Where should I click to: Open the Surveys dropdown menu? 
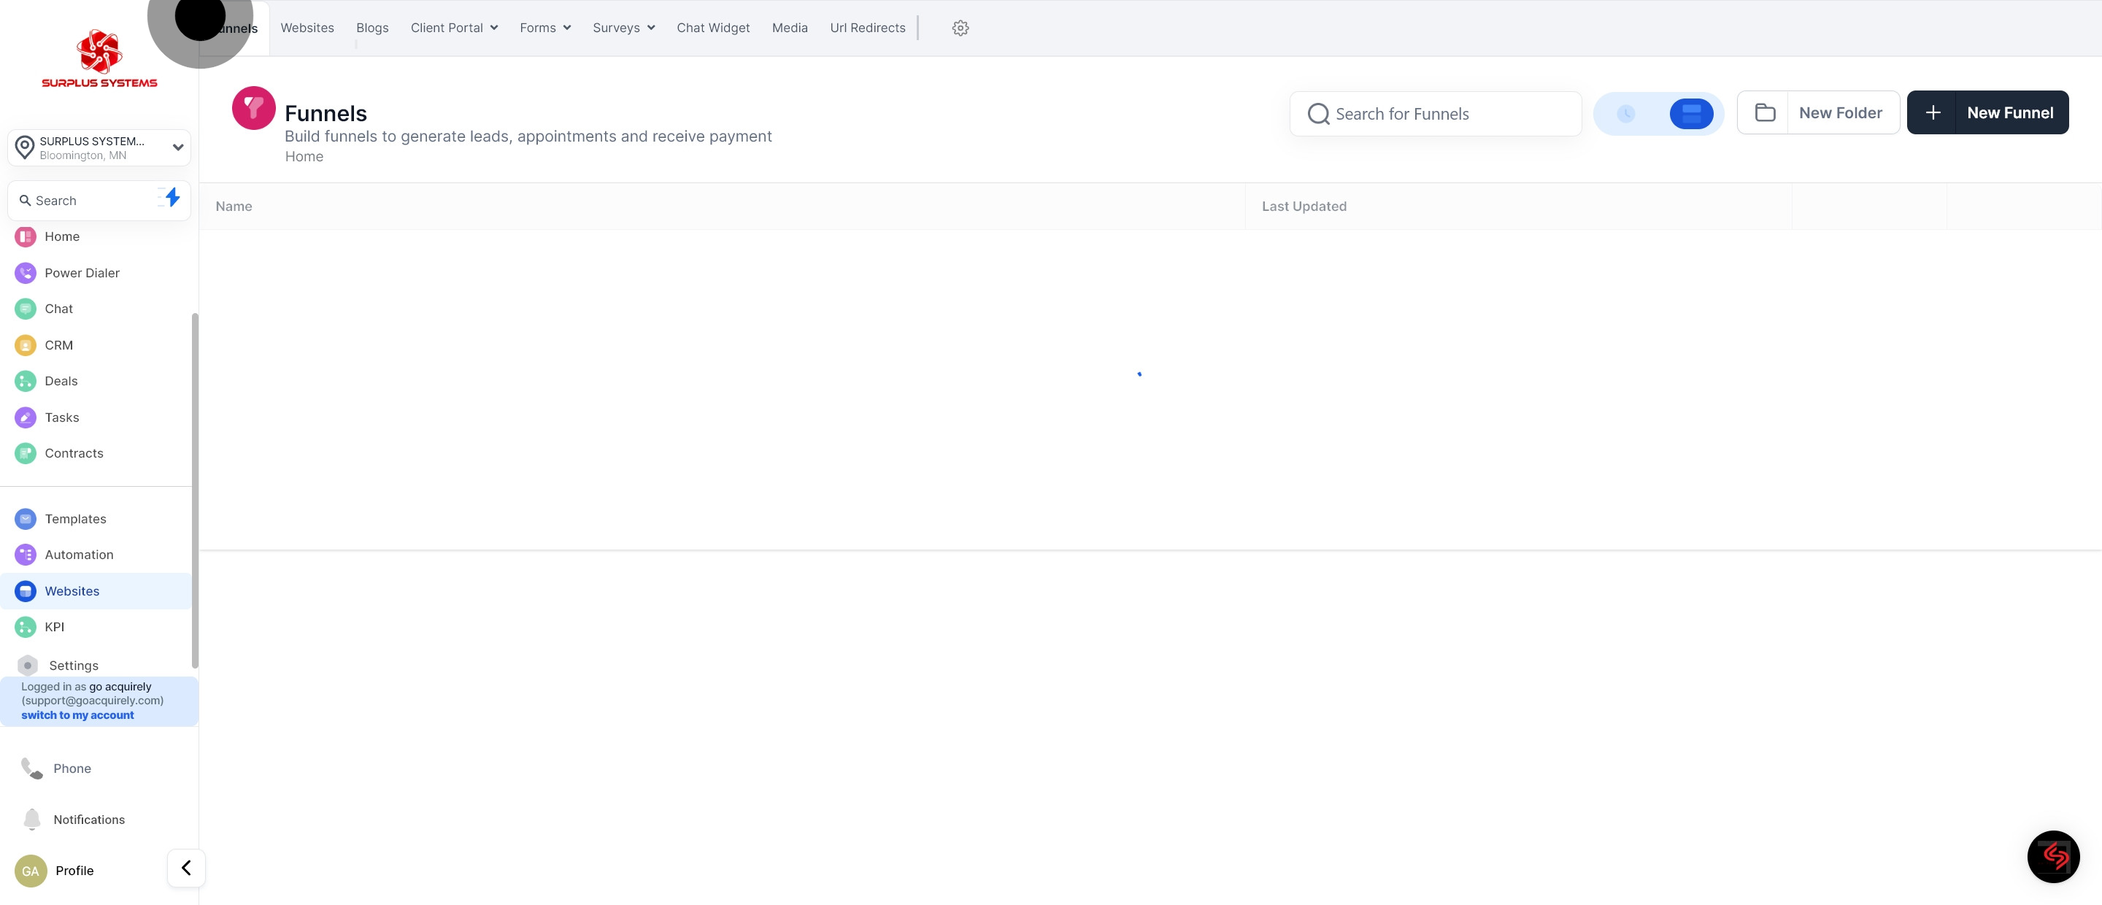point(623,27)
